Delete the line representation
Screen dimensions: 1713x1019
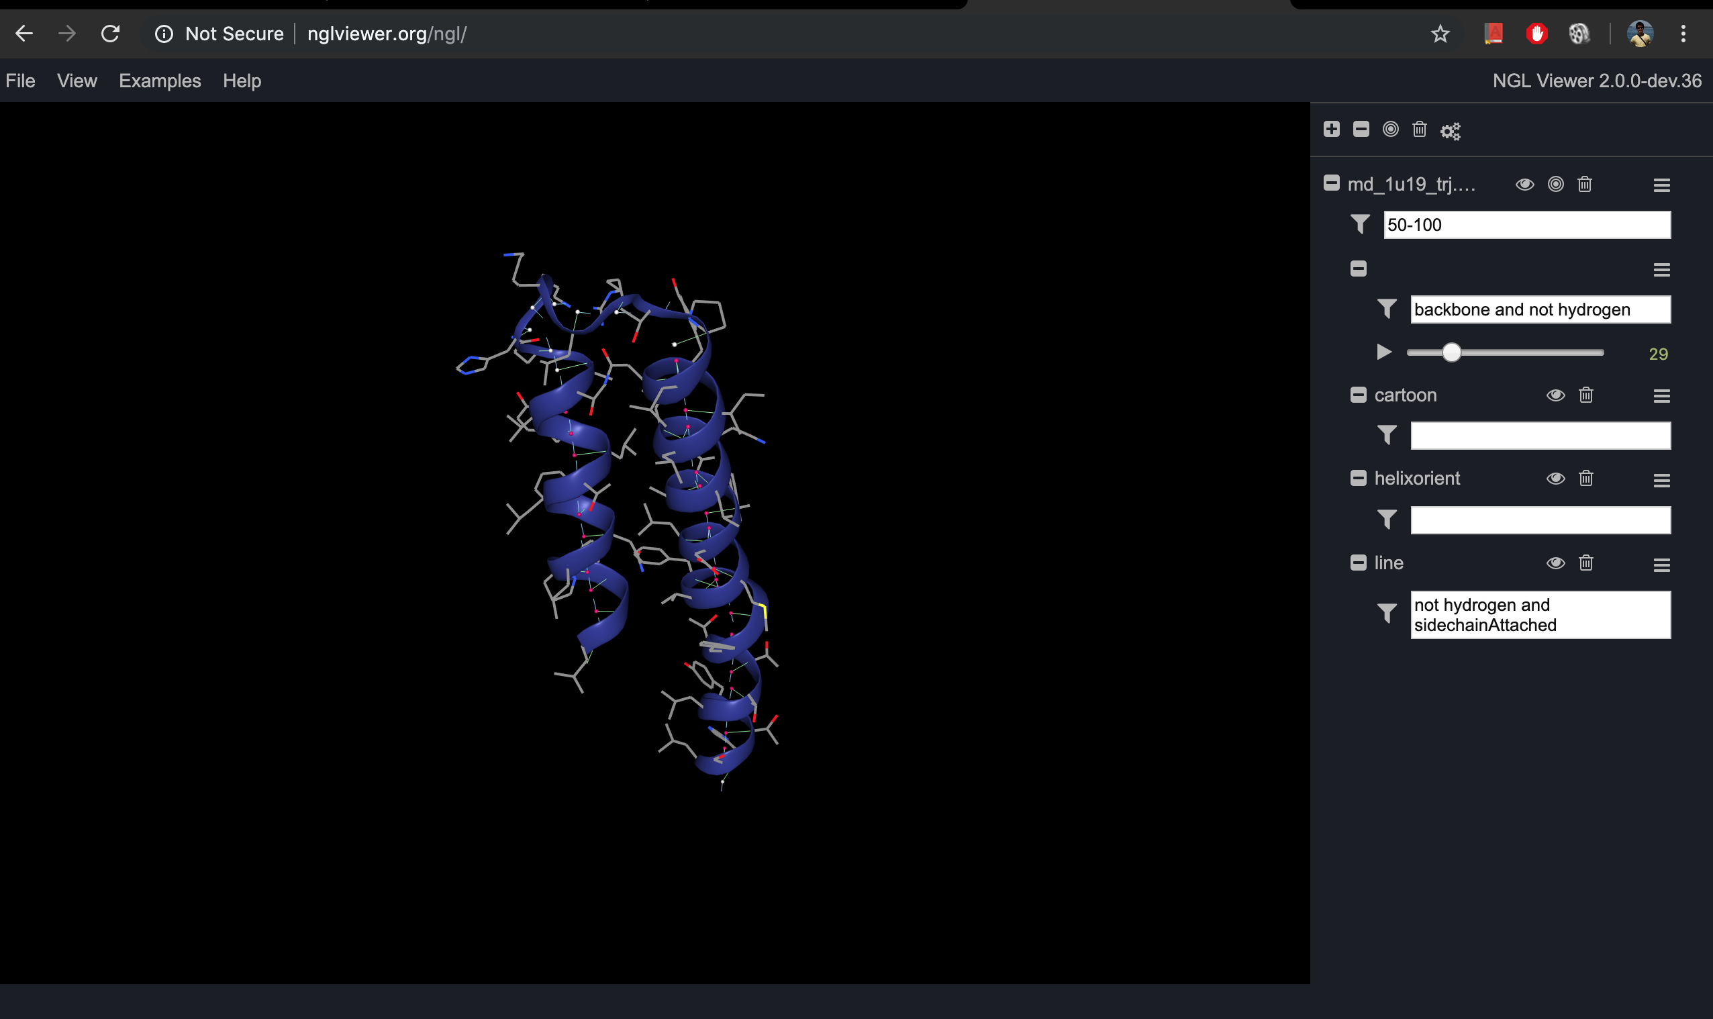(x=1585, y=563)
